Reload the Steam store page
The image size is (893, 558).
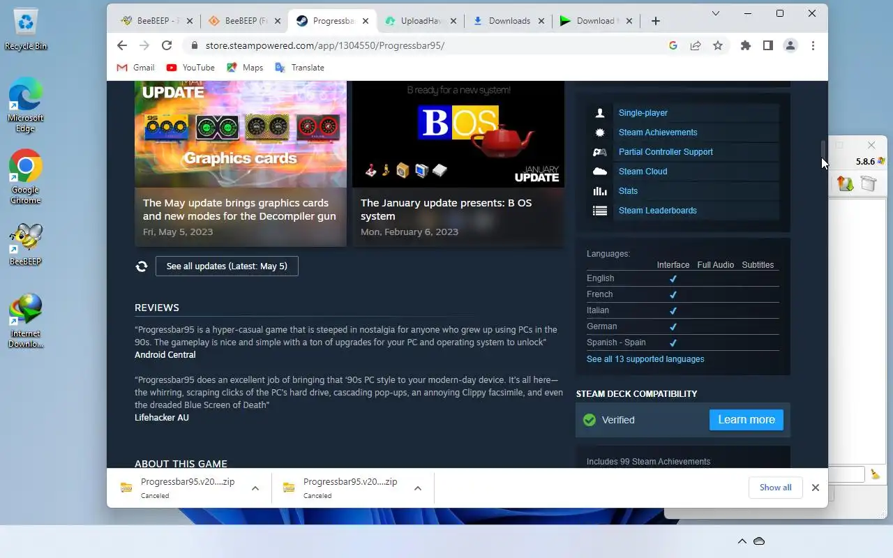click(166, 45)
